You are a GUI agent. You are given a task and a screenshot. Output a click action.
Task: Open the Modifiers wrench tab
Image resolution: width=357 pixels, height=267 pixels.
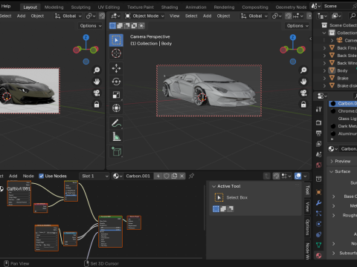[318, 203]
